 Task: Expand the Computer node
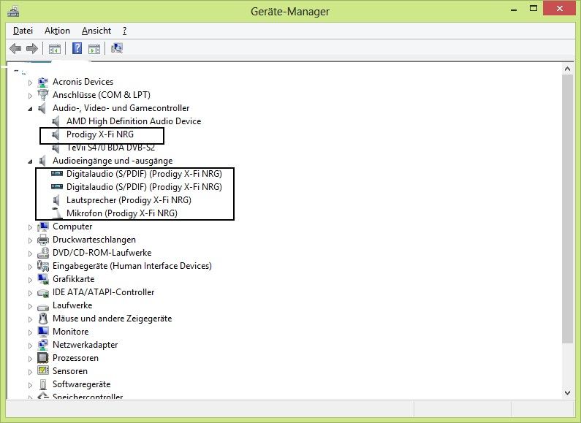tap(31, 227)
